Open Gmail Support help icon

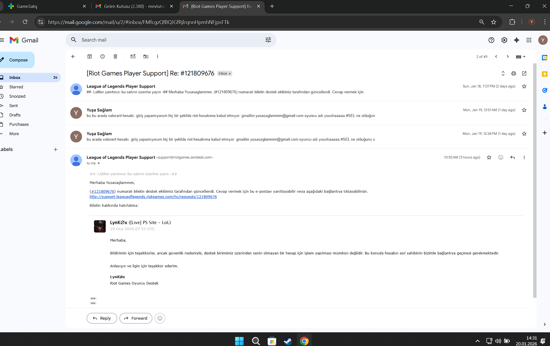[x=491, y=40]
